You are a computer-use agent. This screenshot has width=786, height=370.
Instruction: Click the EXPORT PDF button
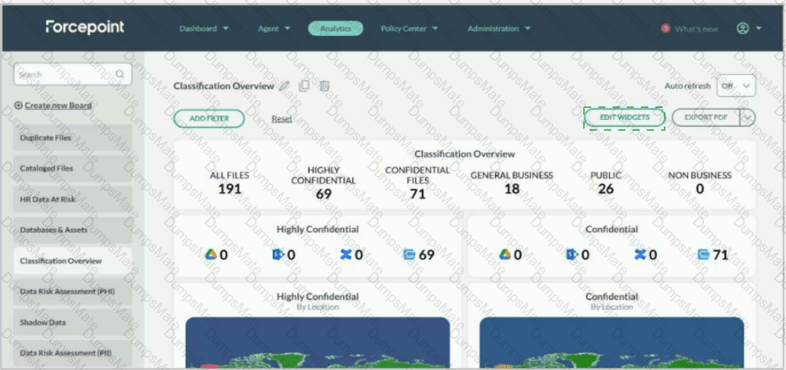click(x=706, y=117)
